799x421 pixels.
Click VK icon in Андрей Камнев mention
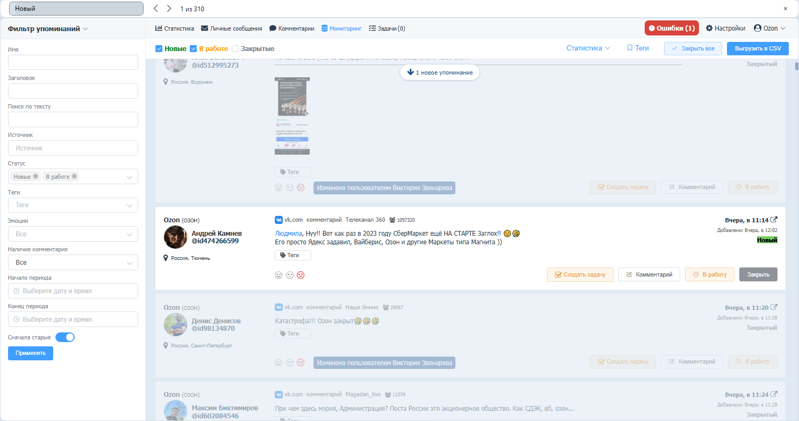pyautogui.click(x=279, y=220)
